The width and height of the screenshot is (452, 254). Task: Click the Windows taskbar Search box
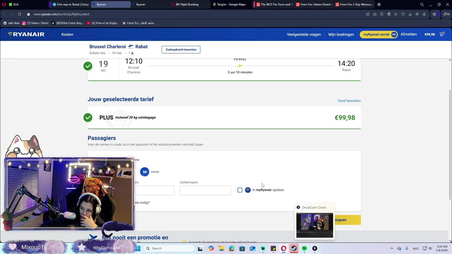169,248
